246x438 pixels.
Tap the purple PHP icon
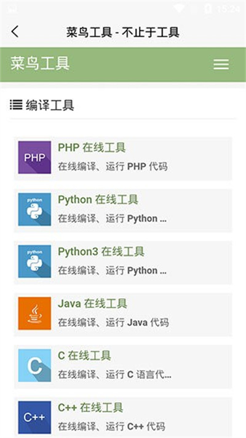(x=34, y=157)
